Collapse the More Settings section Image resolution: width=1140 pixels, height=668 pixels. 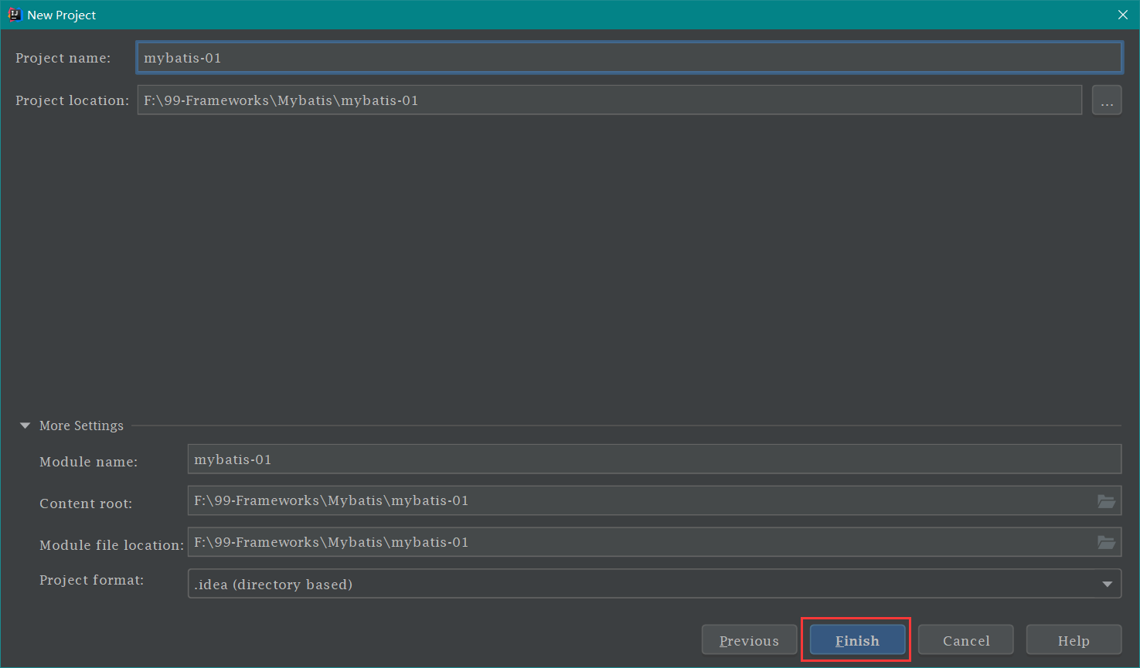coord(25,426)
